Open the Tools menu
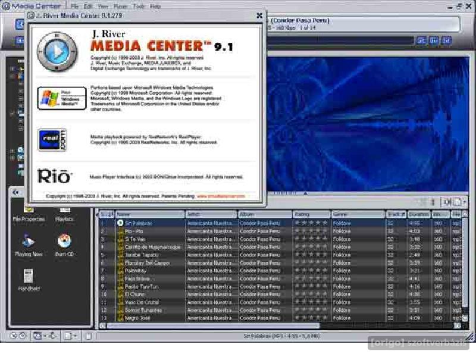This screenshot has height=357, width=476. (x=139, y=6)
